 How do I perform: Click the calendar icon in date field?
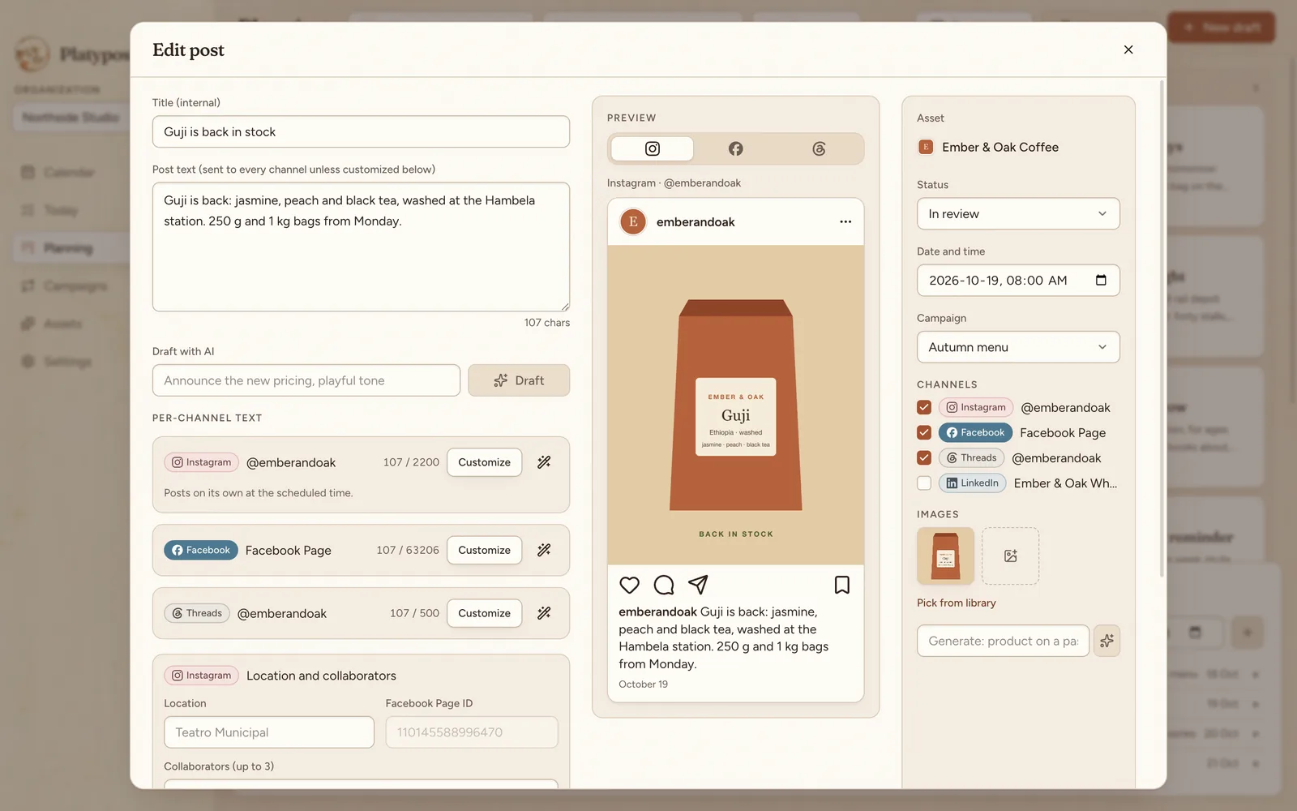coord(1101,280)
